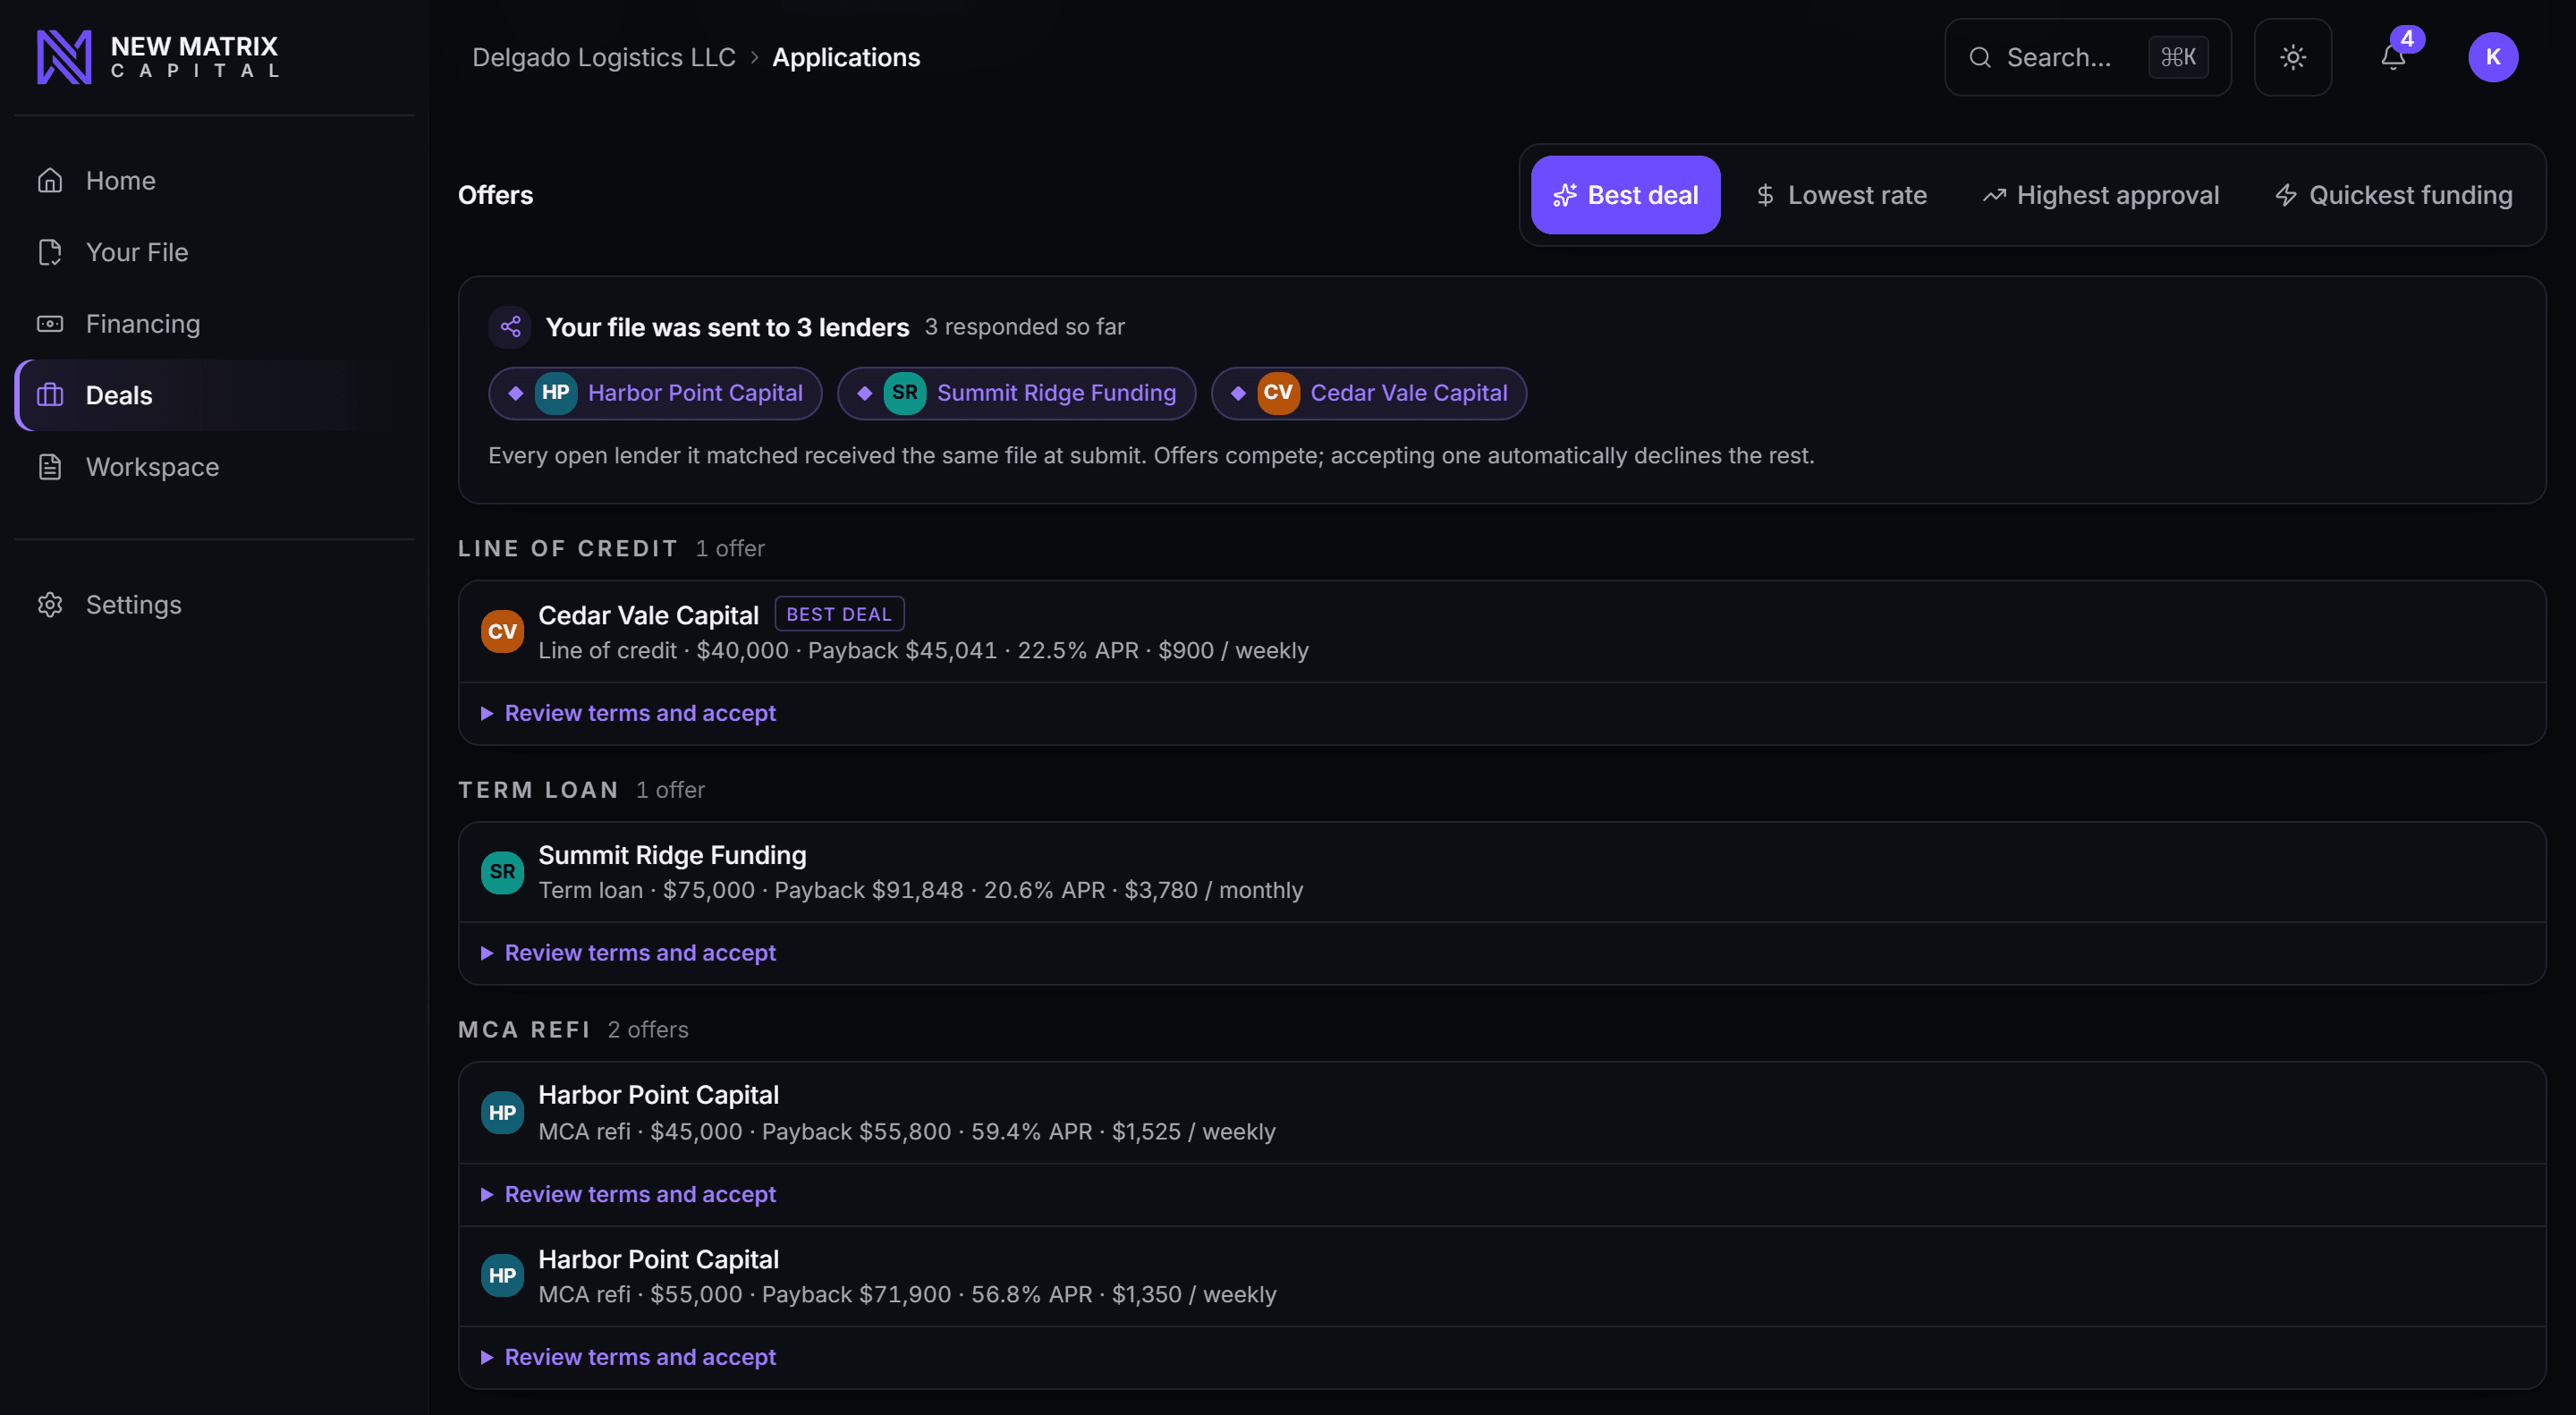
Task: Click the Summit Ridge Funding lender chip
Action: coord(1016,393)
